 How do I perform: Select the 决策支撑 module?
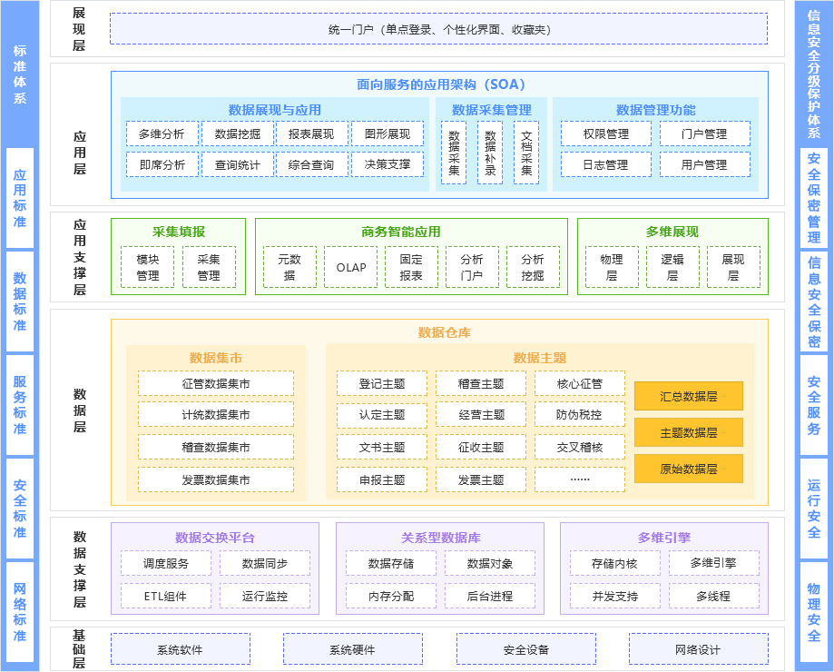coord(388,164)
